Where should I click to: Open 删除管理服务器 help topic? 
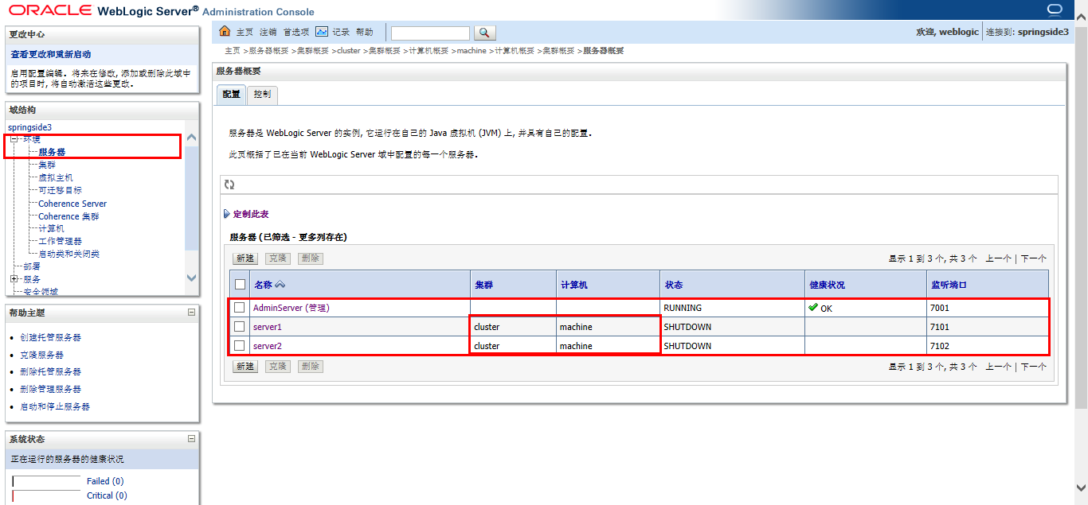(51, 389)
